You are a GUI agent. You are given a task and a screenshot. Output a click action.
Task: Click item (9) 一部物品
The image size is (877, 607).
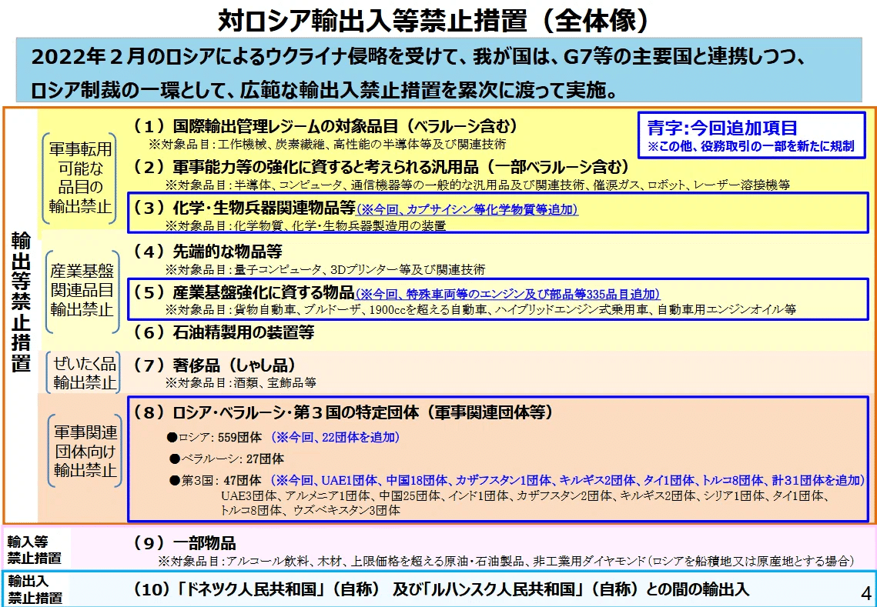[185, 542]
